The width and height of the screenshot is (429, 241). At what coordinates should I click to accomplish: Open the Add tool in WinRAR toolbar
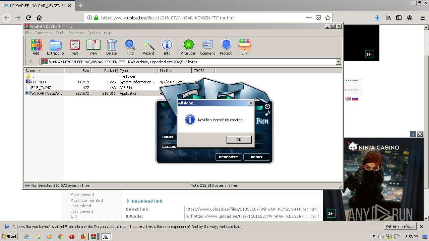point(36,47)
